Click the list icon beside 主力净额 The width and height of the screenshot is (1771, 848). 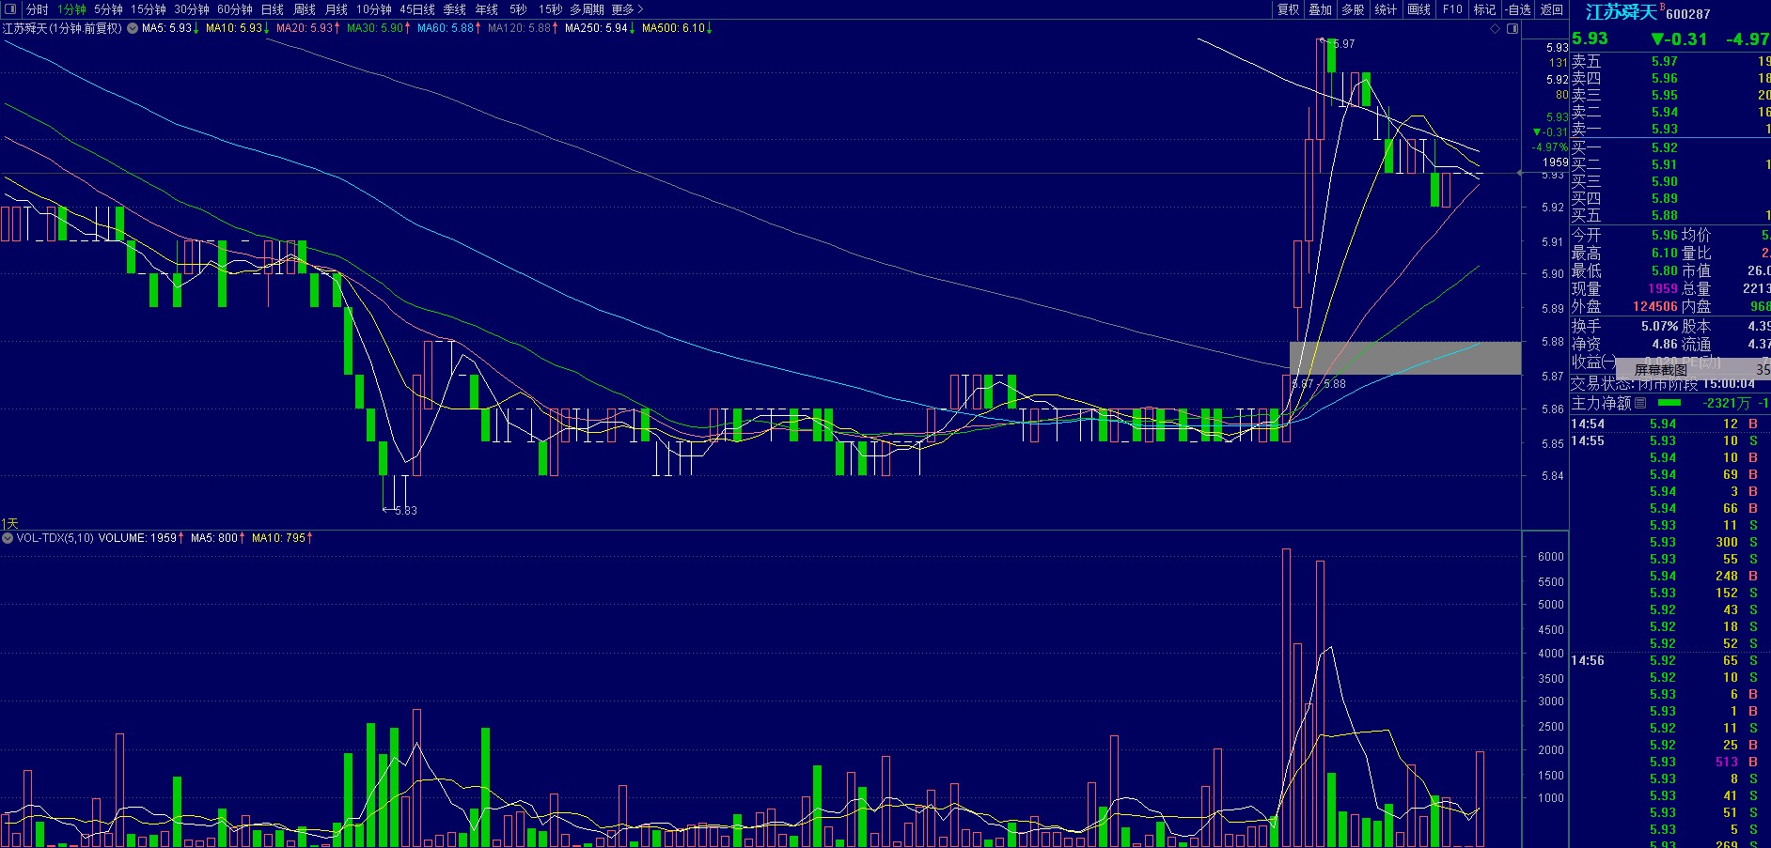[1640, 403]
